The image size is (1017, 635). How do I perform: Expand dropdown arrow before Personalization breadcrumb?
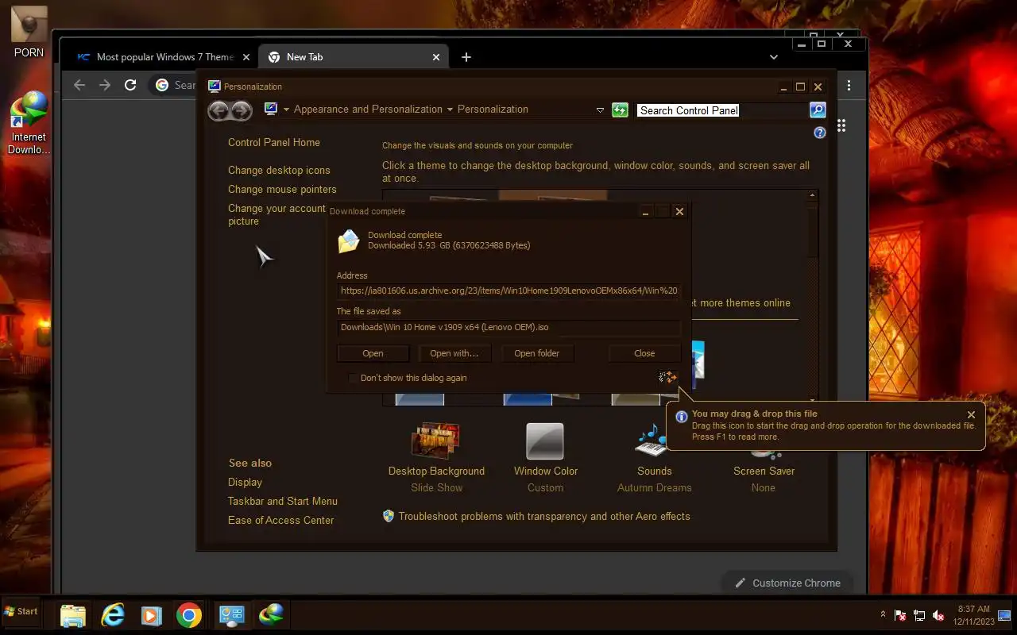pos(450,110)
